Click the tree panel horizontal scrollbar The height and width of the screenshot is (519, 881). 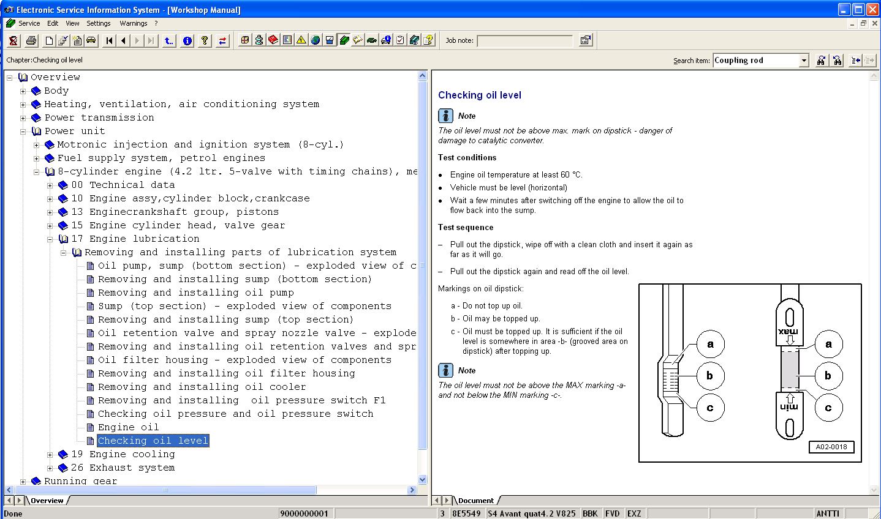click(165, 490)
